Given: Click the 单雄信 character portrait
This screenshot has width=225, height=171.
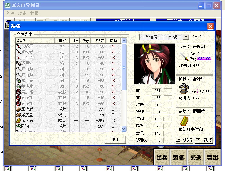Looking at the screenshot, I should pos(154,64).
